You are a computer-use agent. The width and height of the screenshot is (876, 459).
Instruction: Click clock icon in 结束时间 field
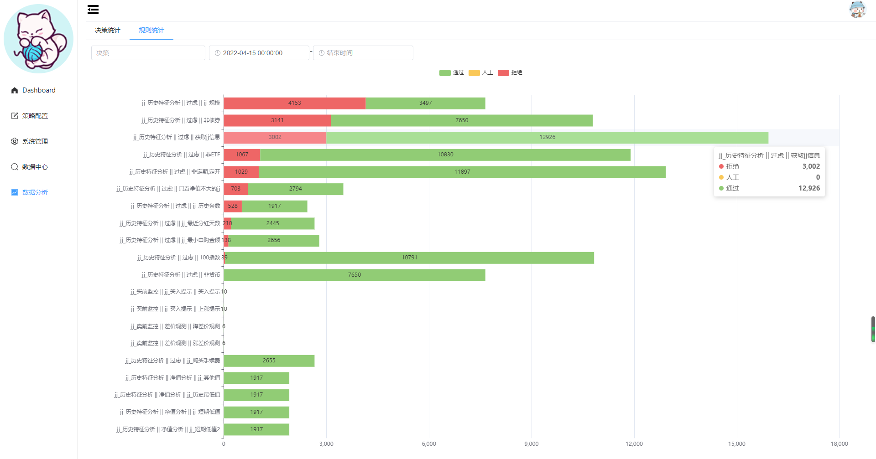(322, 53)
